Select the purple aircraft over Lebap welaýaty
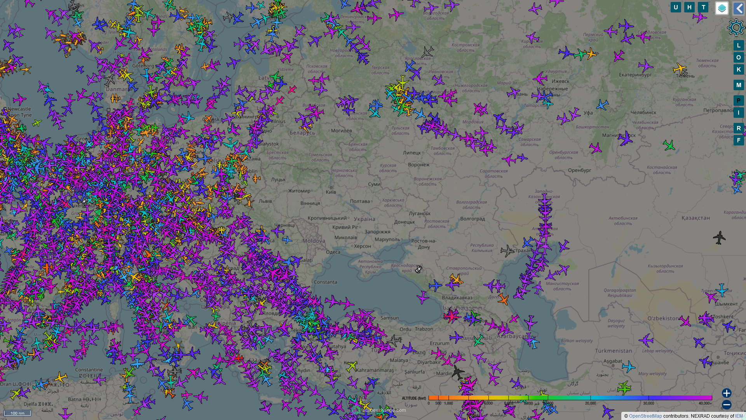Image resolution: width=746 pixels, height=420 pixels. click(x=646, y=340)
